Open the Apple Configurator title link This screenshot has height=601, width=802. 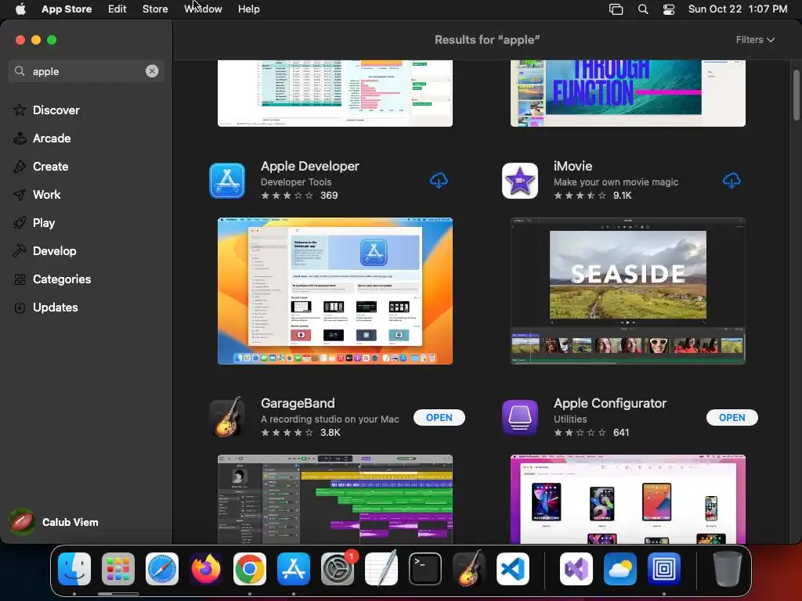609,403
